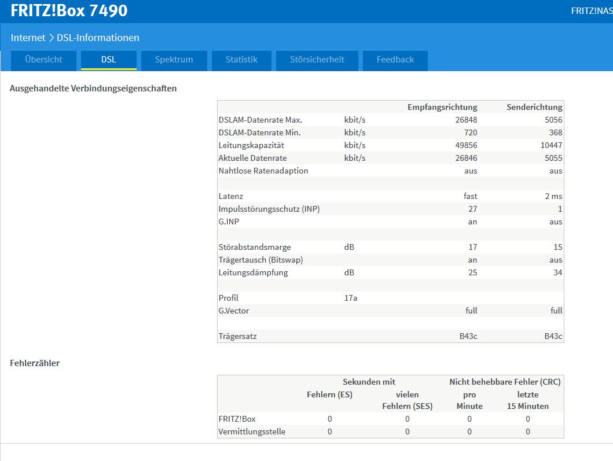This screenshot has height=461, width=613.
Task: Click the Leitungskapazität row label
Action: [251, 145]
